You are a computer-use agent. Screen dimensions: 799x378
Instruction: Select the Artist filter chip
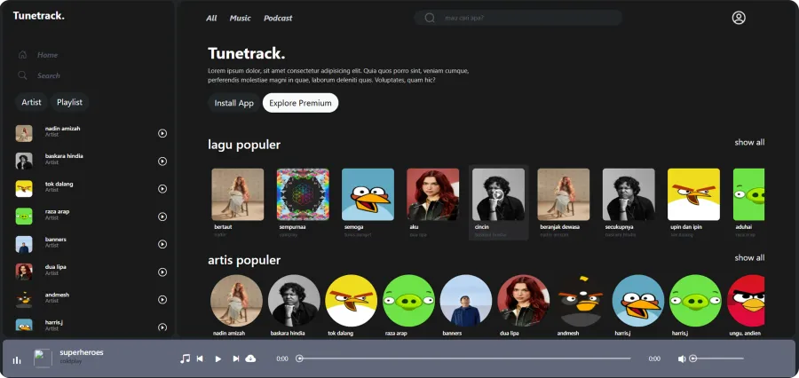[31, 102]
